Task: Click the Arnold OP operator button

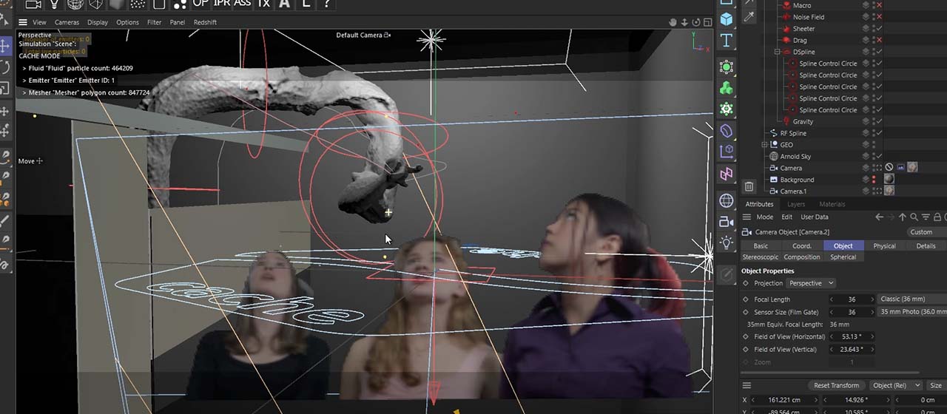Action: (x=200, y=4)
